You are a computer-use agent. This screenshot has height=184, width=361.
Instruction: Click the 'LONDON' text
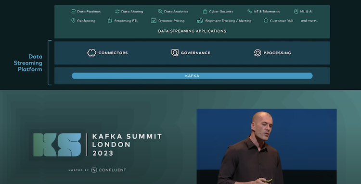tap(112, 145)
